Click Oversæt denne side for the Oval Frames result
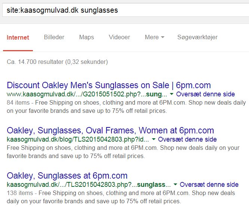249x207 pixels. 187,139
